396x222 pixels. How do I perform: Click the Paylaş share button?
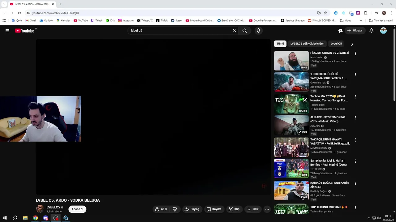coord(192,209)
